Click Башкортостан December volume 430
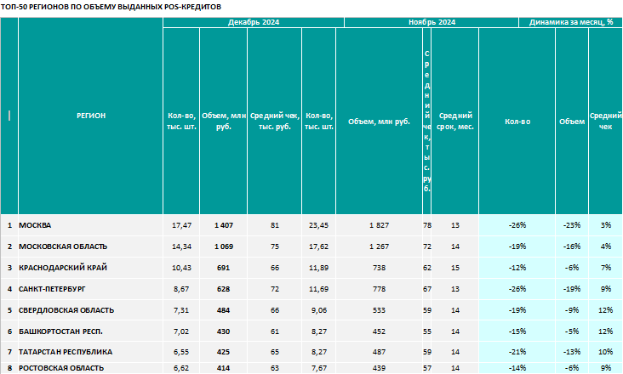Screen dimensions: 623x374 pyautogui.click(x=223, y=331)
